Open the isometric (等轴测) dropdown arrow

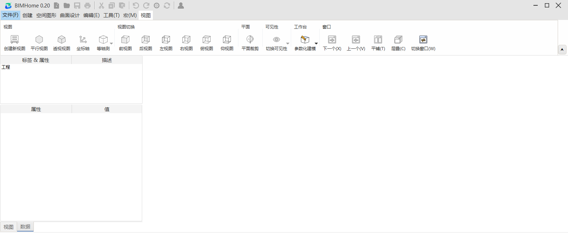(x=112, y=43)
